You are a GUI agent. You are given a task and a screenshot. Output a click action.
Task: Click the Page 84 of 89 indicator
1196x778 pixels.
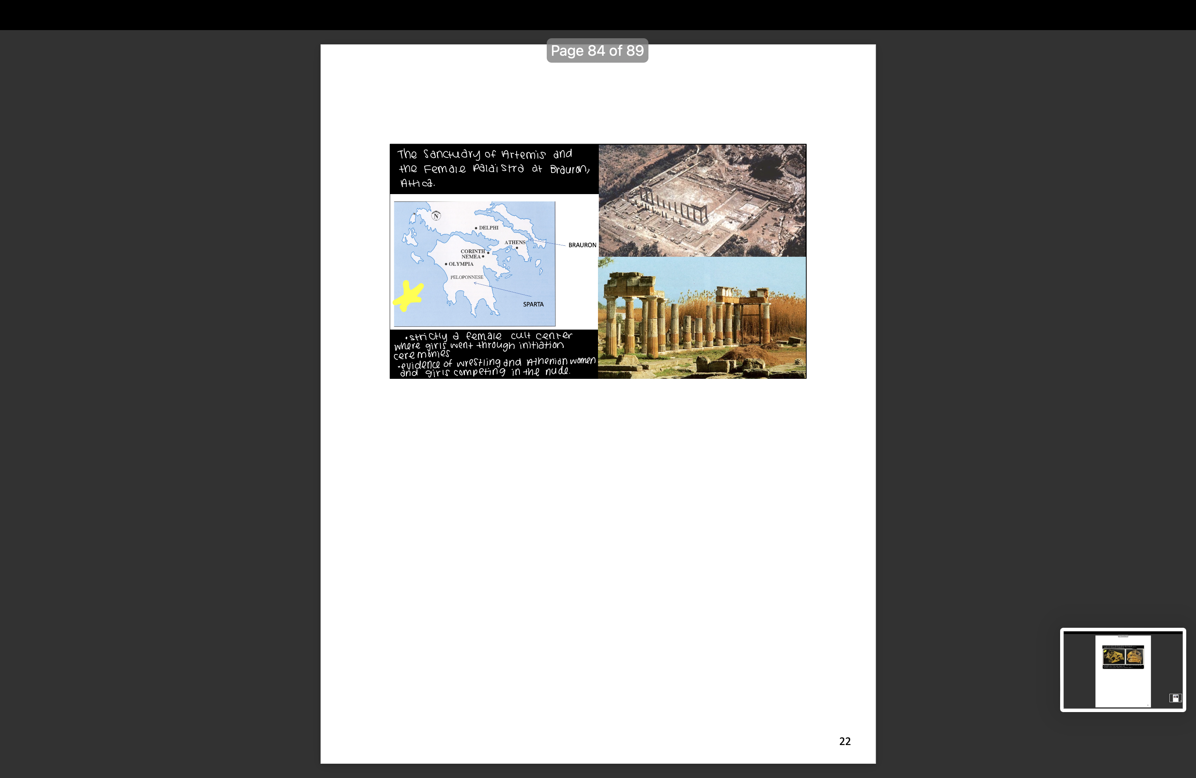click(597, 50)
